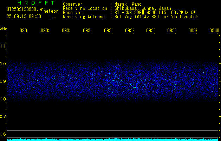Screen dimensions: 221x141
Task: Click the 1.1 frequency axis label
Action: point(3,46)
